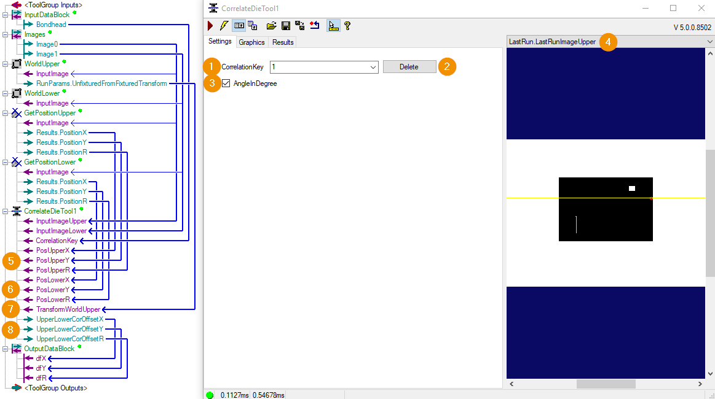Click the reset icon with red dot and arrow
Screen dimensions: 715x399
315,26
